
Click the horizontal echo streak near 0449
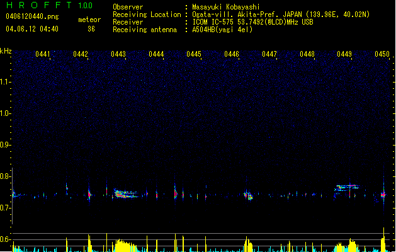coord(347,188)
